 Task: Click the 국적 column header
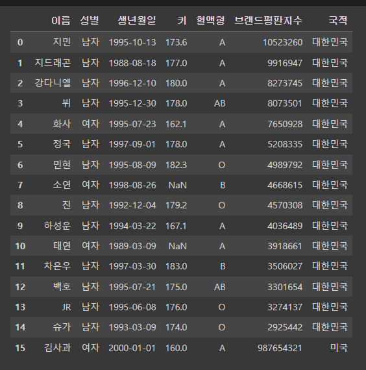[338, 21]
